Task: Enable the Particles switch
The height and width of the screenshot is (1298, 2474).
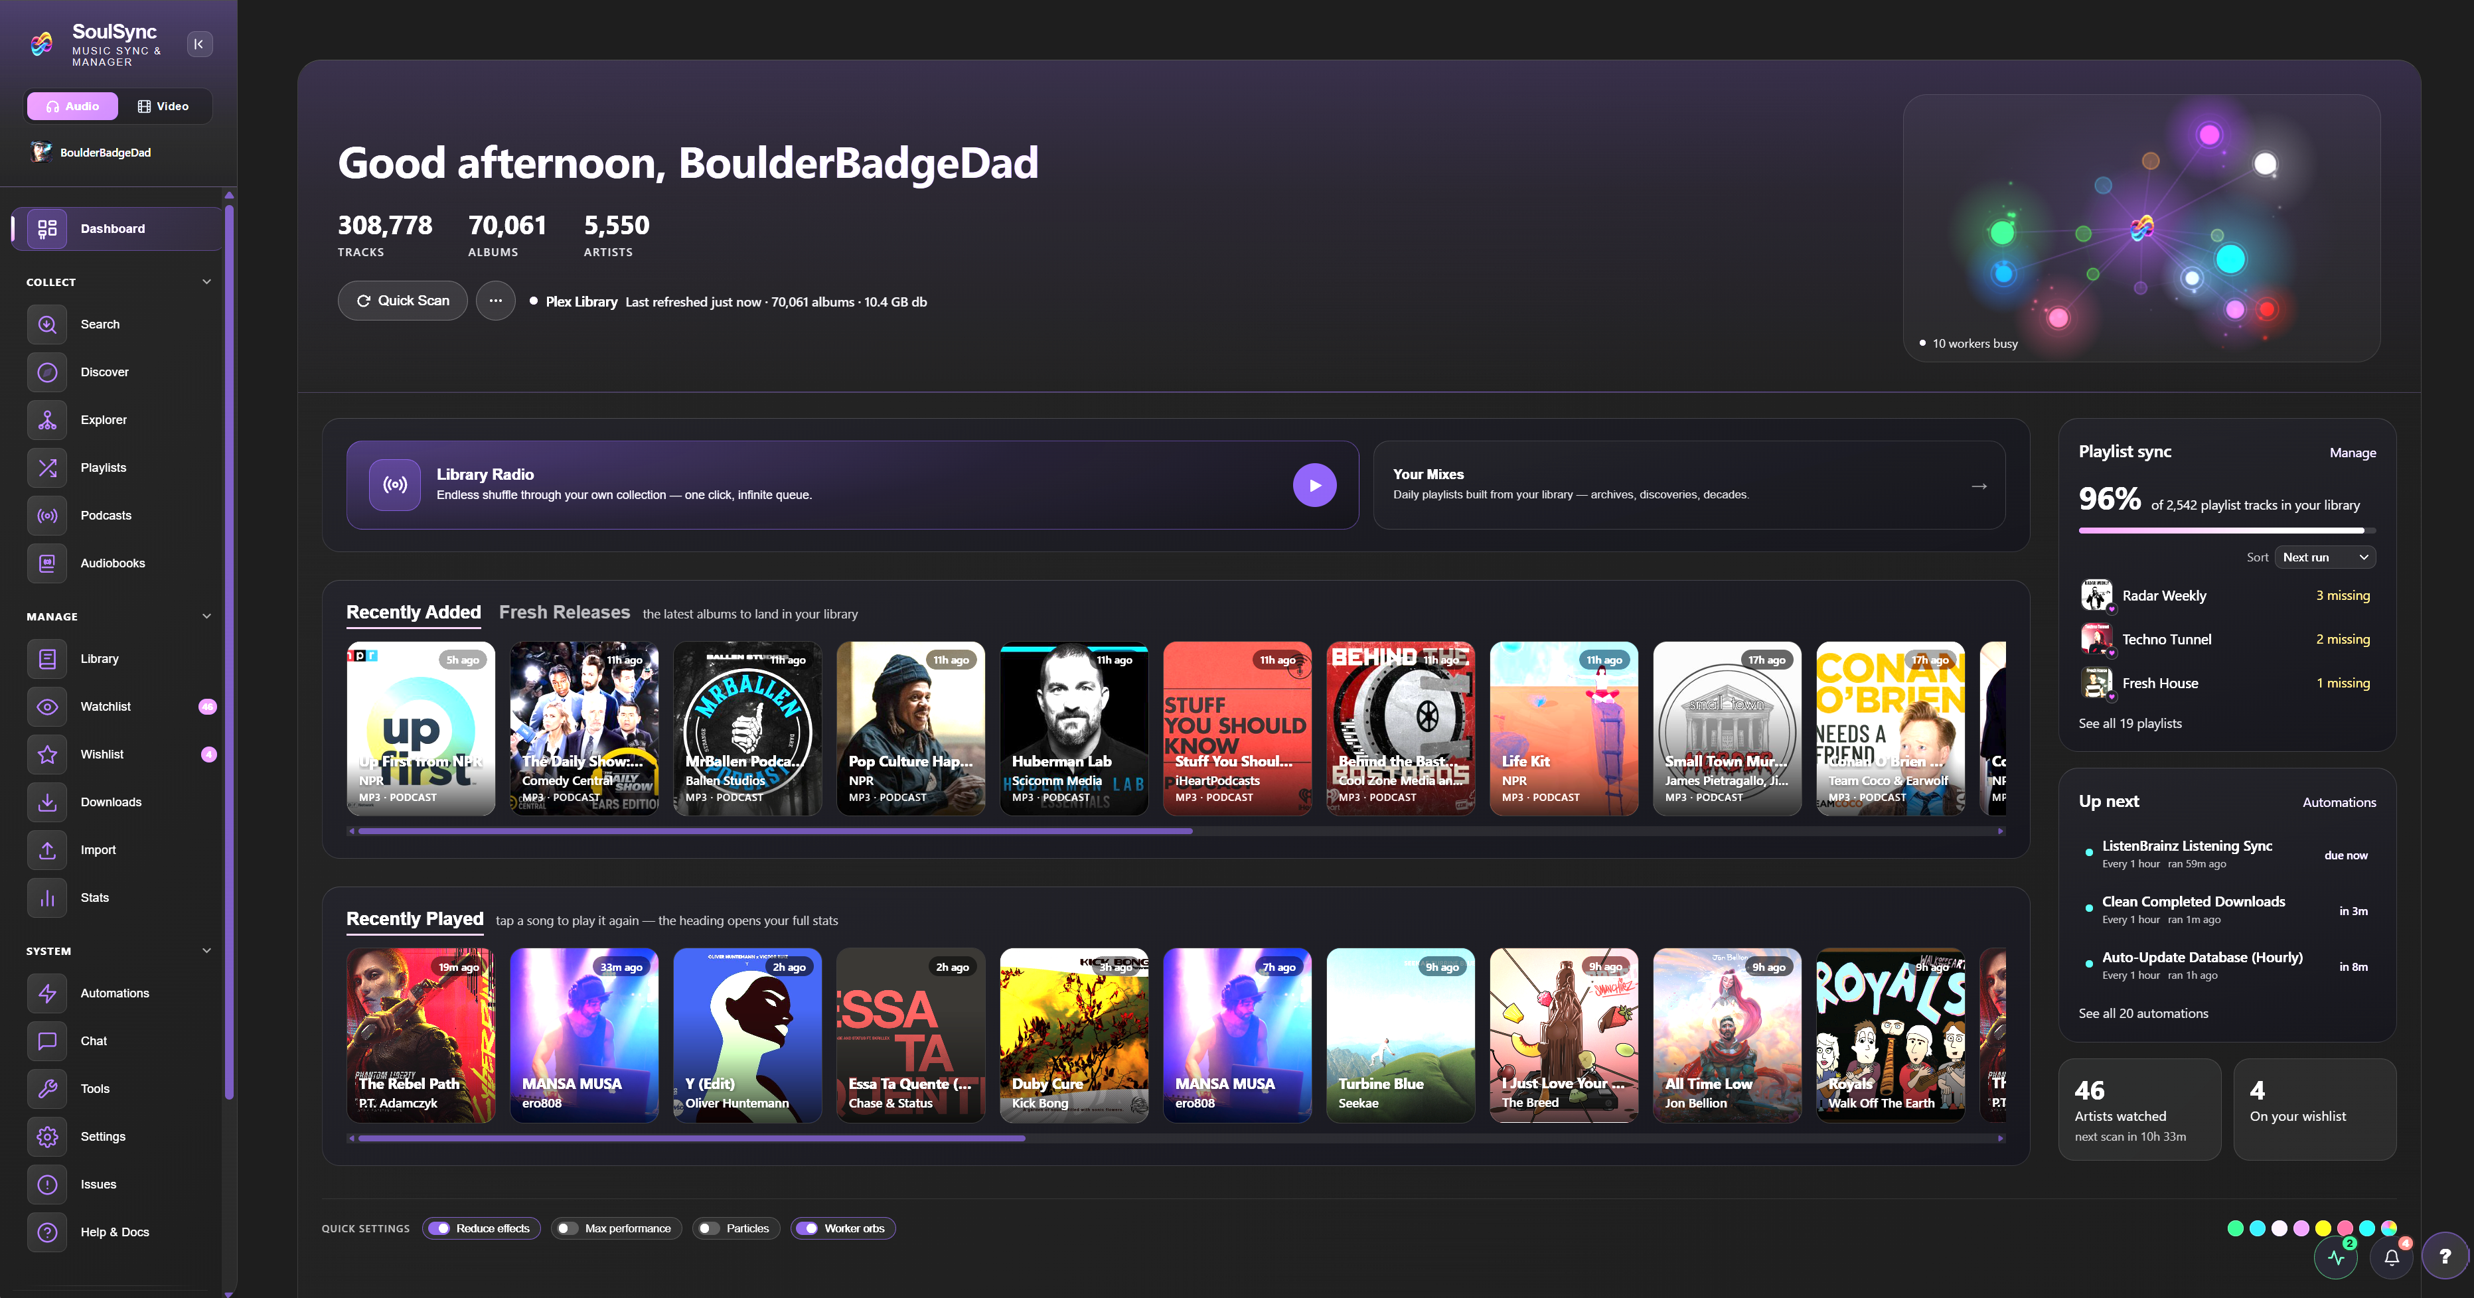Action: click(x=710, y=1229)
